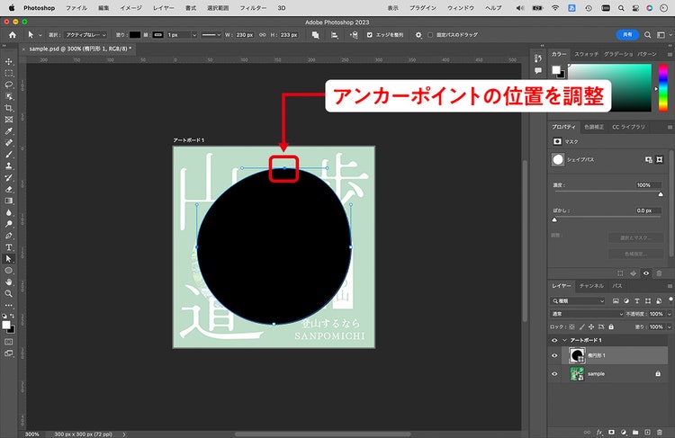Click the rainbow hue slider strip
675x438 pixels.
tap(663, 88)
